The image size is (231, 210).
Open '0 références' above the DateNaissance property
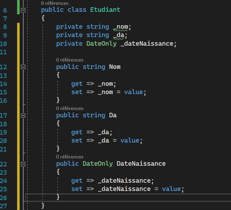pos(70,157)
